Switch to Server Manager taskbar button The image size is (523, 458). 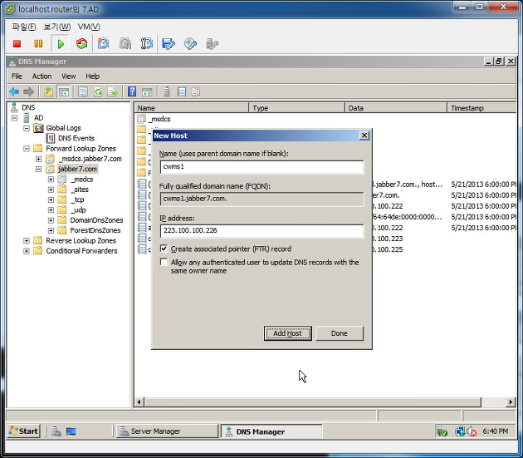167,431
